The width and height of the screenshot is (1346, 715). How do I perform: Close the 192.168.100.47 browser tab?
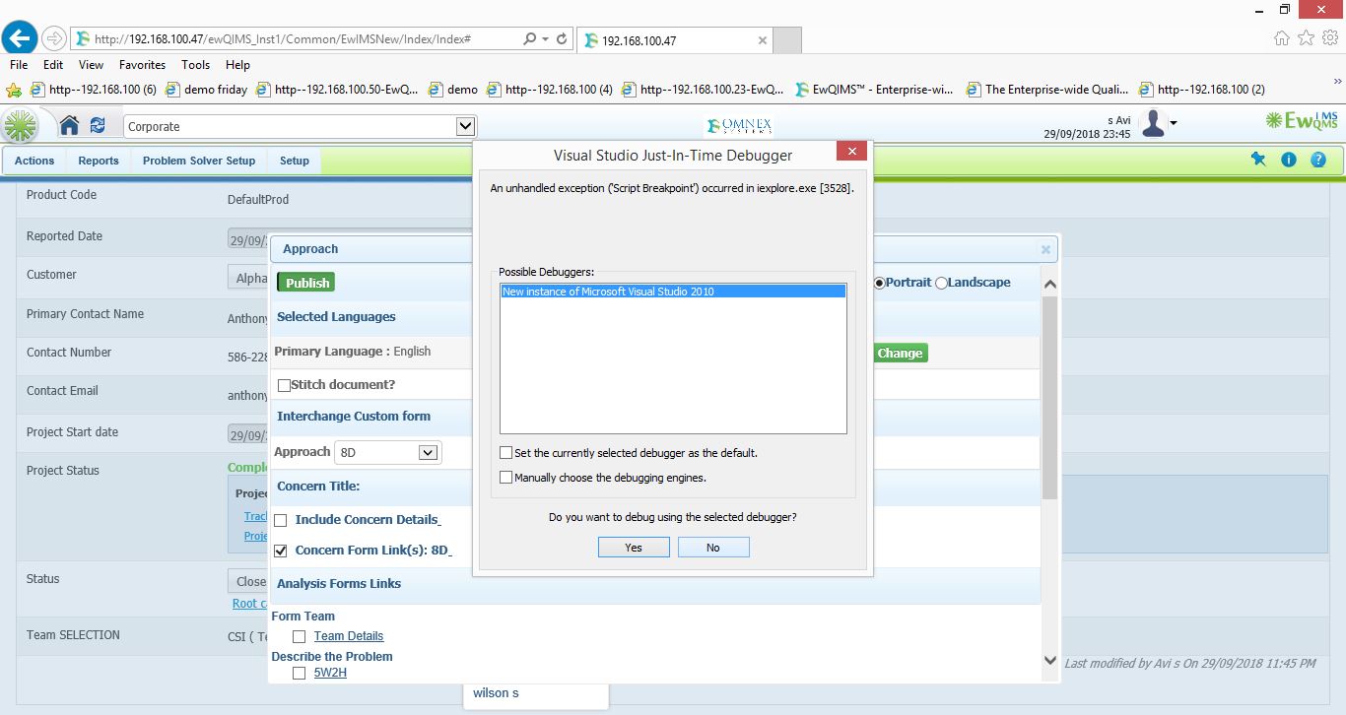point(763,40)
